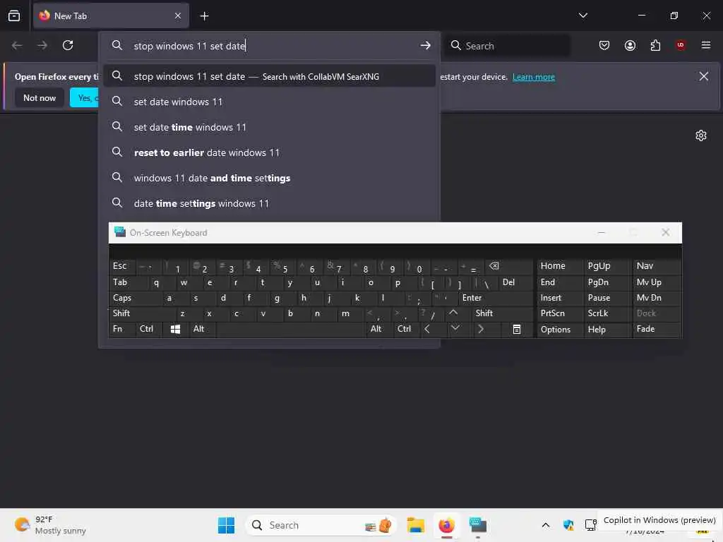Viewport: 723px width, 542px height.
Task: Select suggestion date time settings windows 11
Action: click(x=269, y=203)
